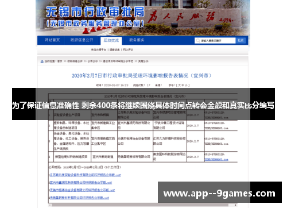Image resolution: width=287 pixels, height=208 pixels.
Task: Click the project name cell in table row 4
Action: point(72,157)
